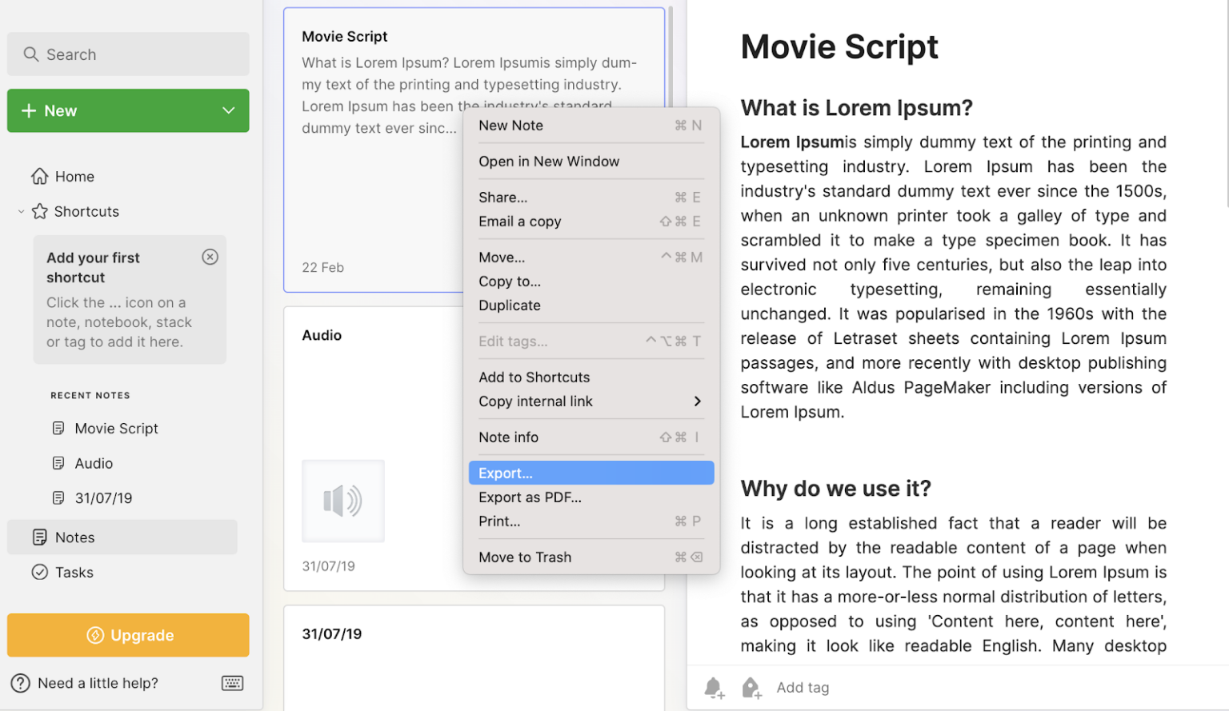Click the keyboard shortcuts icon near help text
The image size is (1229, 711).
231,683
